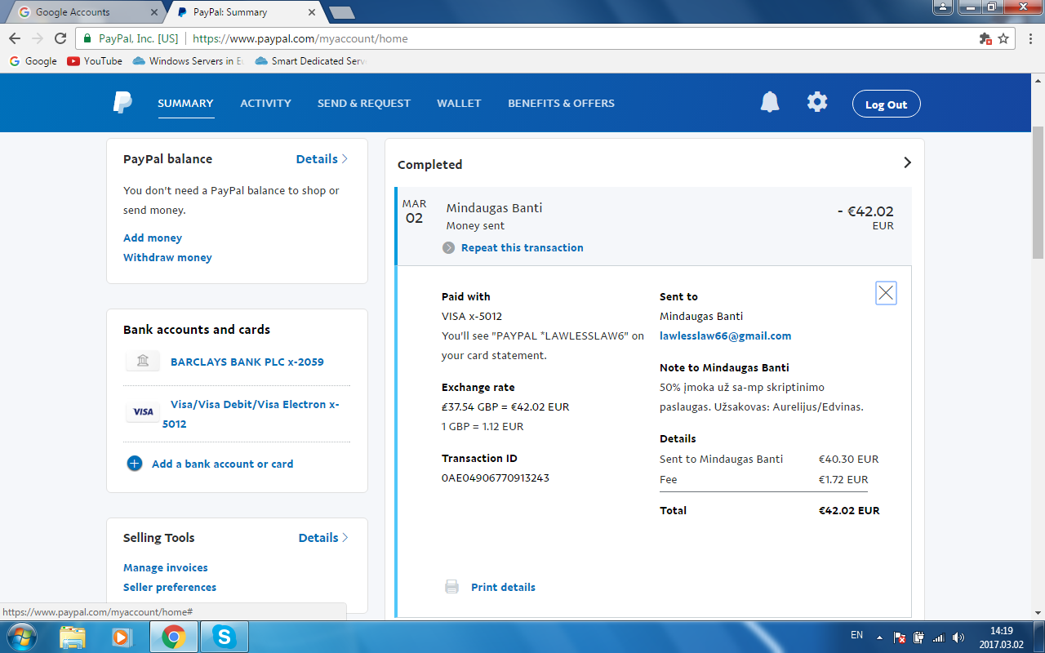1045x653 pixels.
Task: Open Google bookmark
Action: 33,61
